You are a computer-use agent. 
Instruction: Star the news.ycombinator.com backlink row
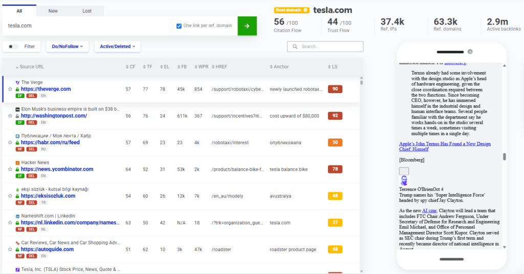click(x=10, y=169)
